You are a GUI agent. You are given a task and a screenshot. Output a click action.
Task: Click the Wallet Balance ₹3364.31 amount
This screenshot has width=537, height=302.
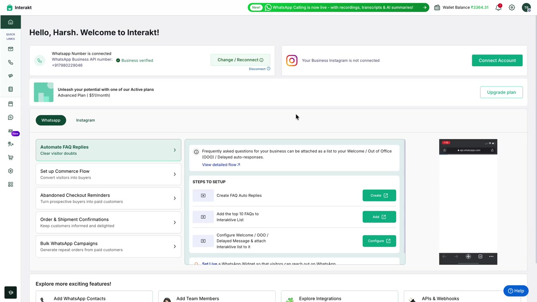[480, 8]
